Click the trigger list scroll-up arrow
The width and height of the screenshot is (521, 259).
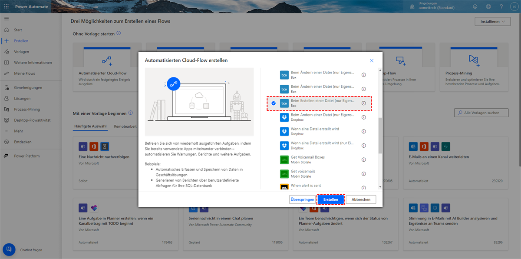pos(380,70)
